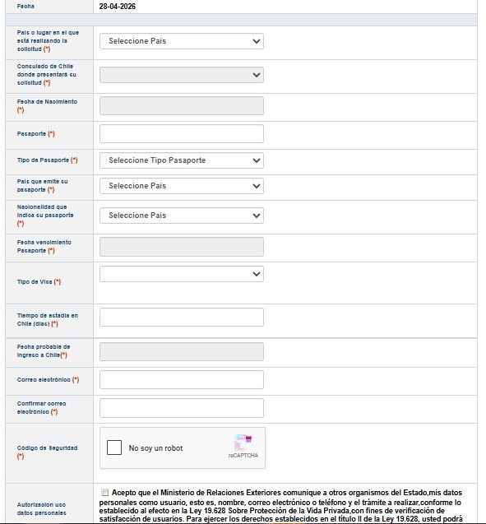The image size is (486, 524).
Task: Click the passport expiry date field
Action: pos(182,247)
